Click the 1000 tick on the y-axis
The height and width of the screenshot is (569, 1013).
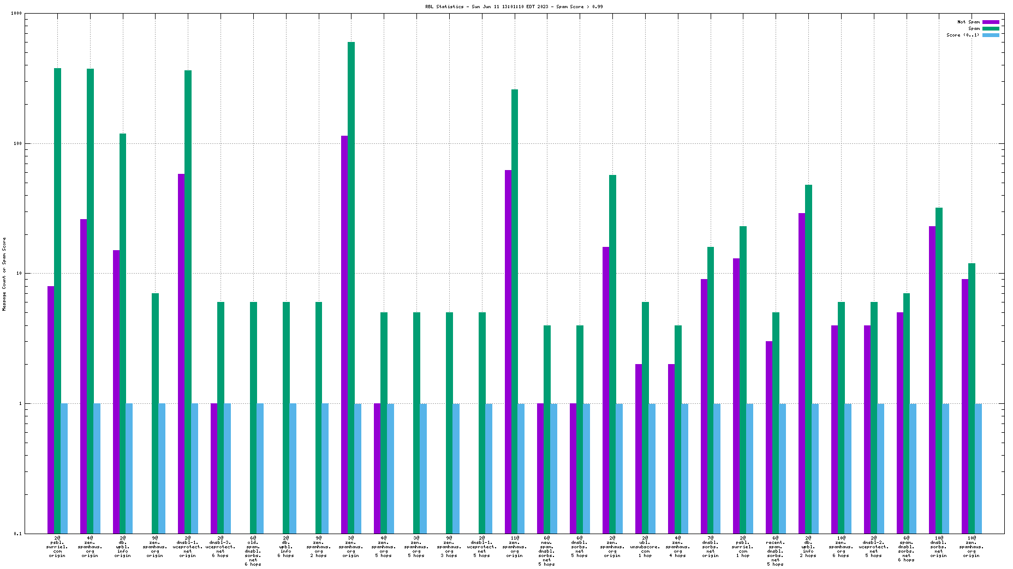pyautogui.click(x=16, y=14)
